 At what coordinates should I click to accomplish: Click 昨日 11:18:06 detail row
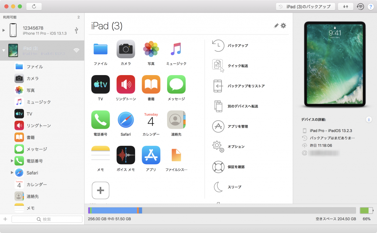pyautogui.click(x=321, y=145)
